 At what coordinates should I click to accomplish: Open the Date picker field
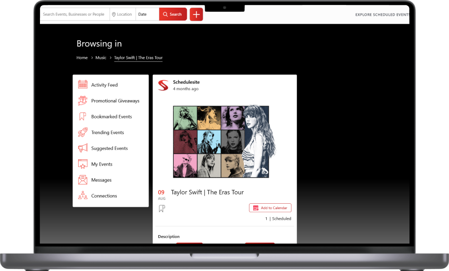[x=147, y=14]
